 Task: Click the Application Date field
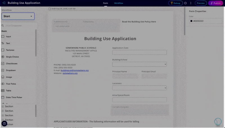coord(139,52)
